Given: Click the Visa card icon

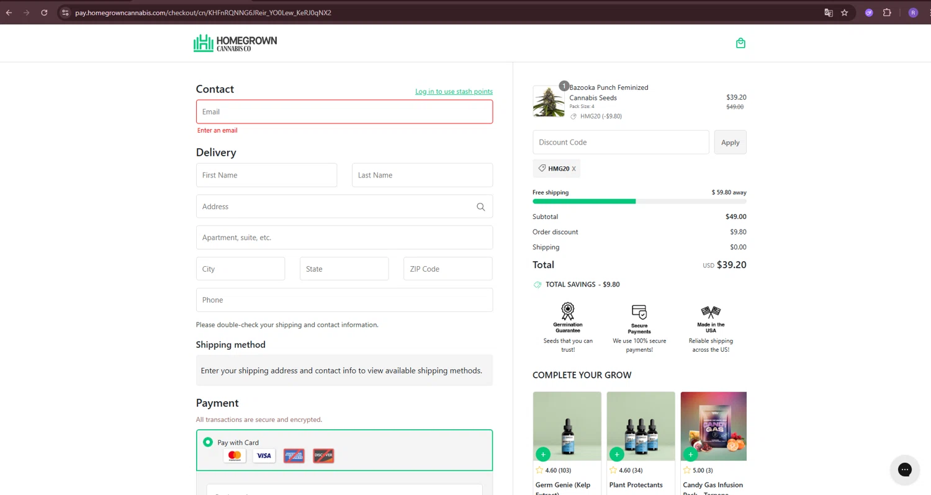Looking at the screenshot, I should click(x=264, y=456).
